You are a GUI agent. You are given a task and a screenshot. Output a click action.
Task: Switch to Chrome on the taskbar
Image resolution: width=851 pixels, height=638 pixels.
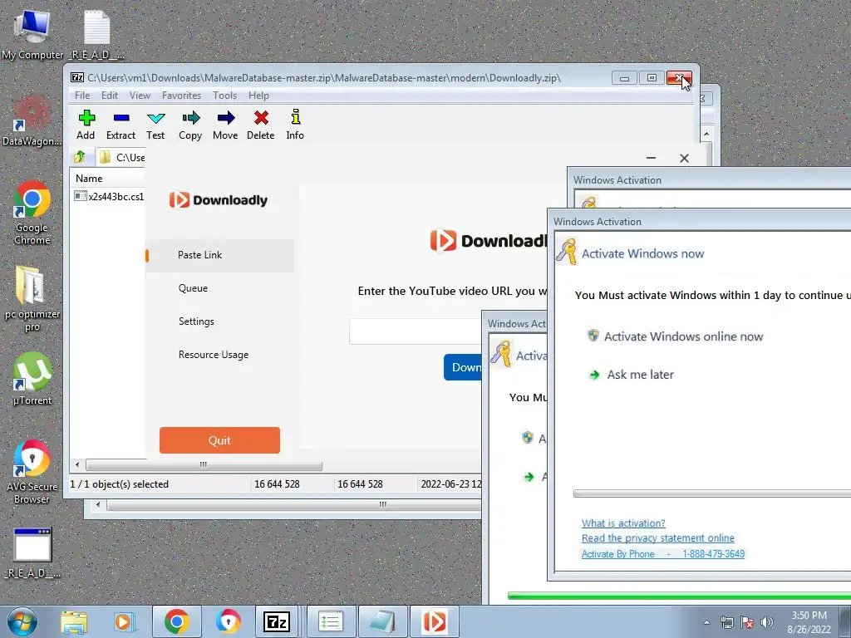tap(176, 621)
